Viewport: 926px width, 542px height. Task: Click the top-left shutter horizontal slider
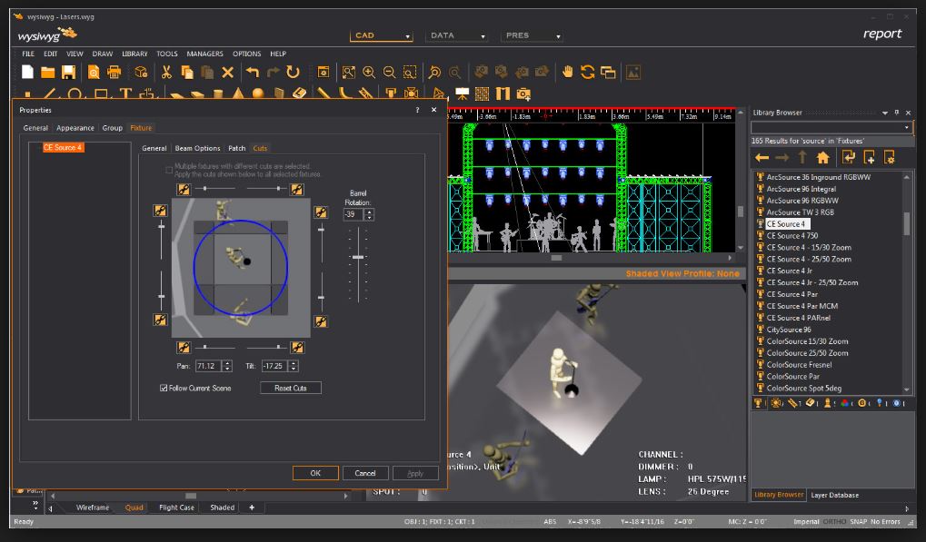tap(215, 189)
